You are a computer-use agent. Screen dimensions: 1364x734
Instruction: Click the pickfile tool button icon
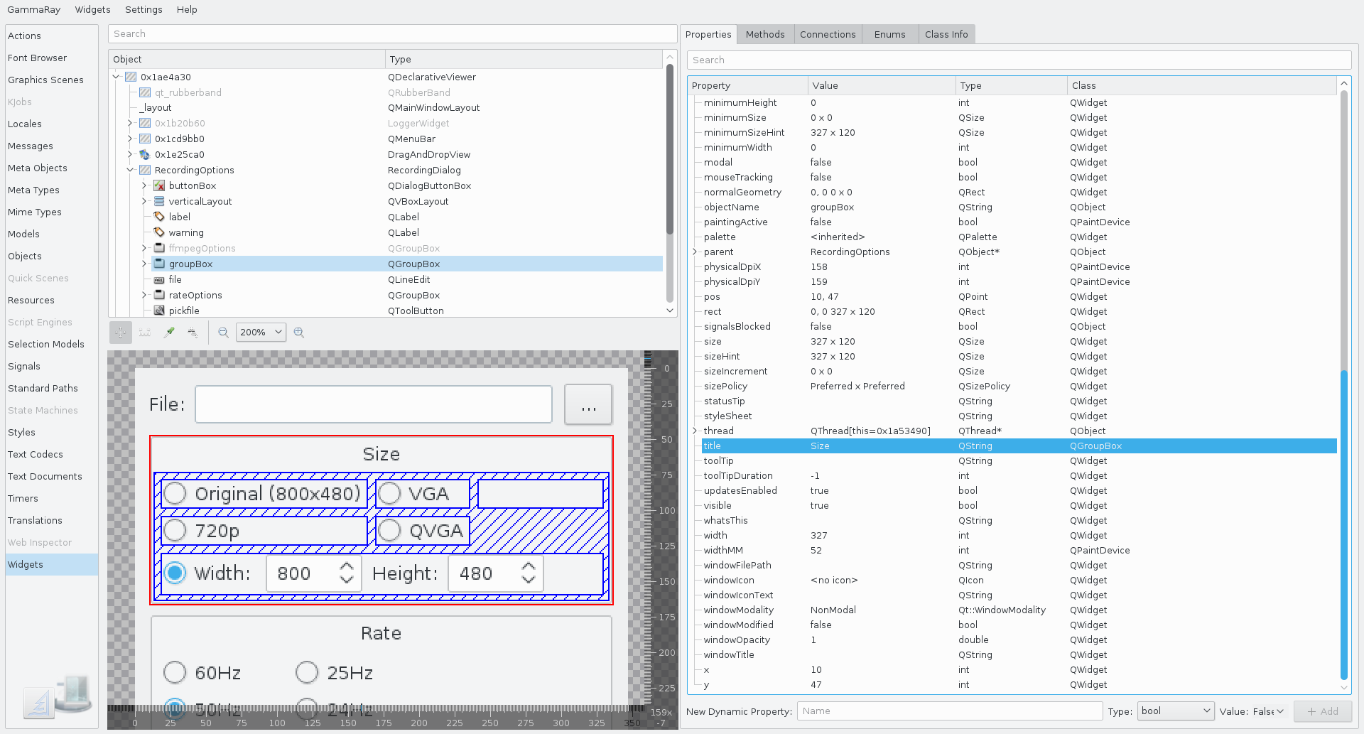(x=159, y=311)
